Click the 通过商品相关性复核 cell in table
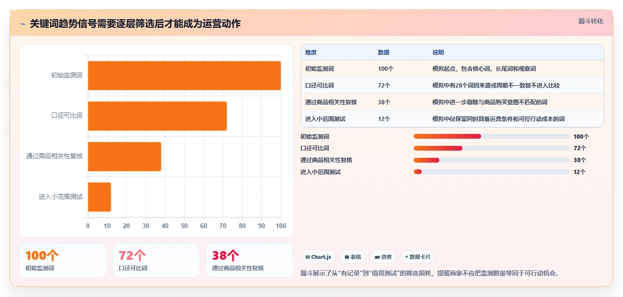This screenshot has height=297, width=623. (331, 102)
